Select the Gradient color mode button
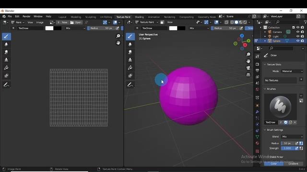The image size is (307, 172). 293,163
